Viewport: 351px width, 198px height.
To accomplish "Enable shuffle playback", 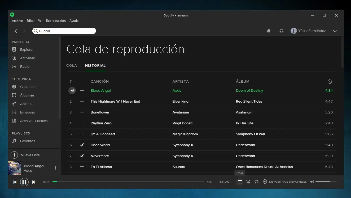I will (248, 182).
